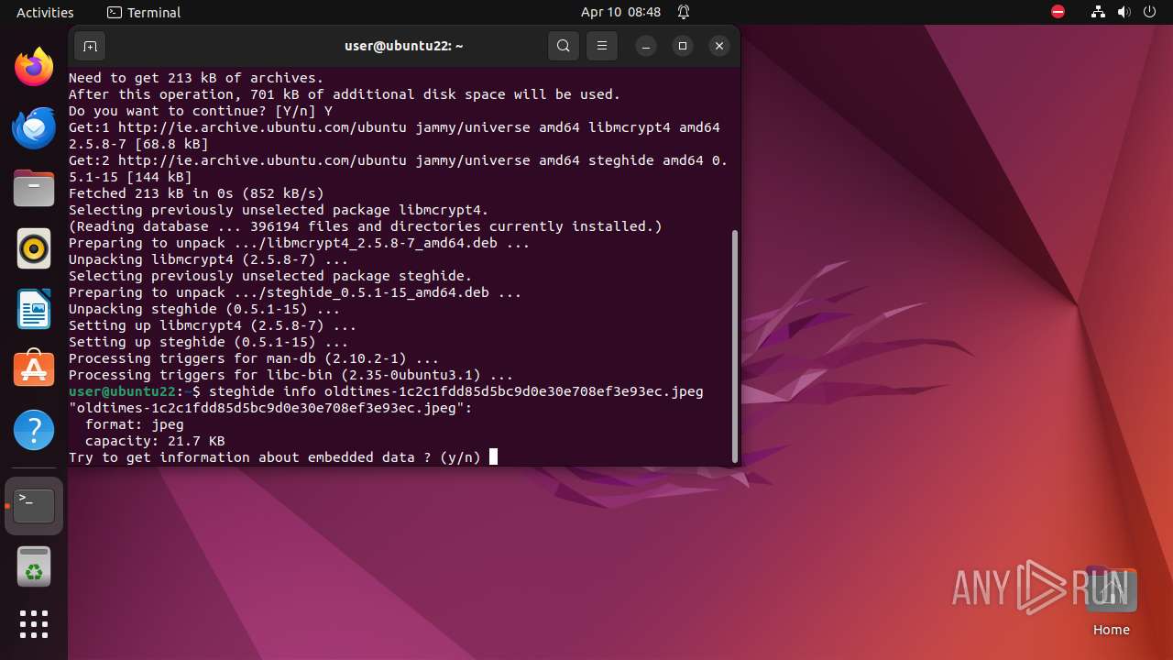Click the 'steghide info oldtimes' command text
1173x660 pixels.
pos(456,391)
